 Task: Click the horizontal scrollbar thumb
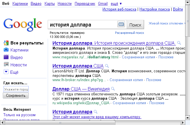60,122
